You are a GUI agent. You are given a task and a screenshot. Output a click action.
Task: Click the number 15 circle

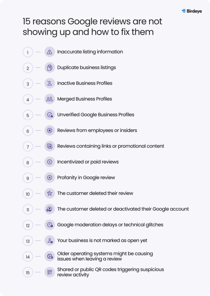click(28, 272)
